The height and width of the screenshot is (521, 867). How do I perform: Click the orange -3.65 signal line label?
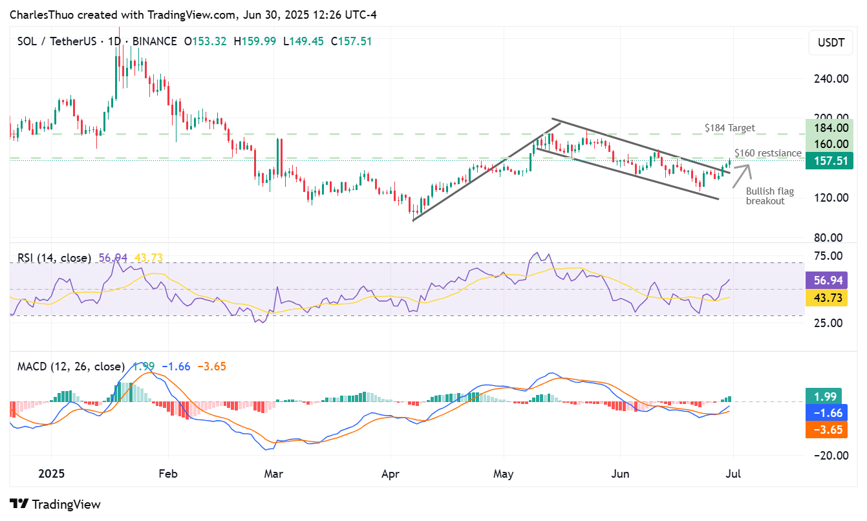click(830, 429)
